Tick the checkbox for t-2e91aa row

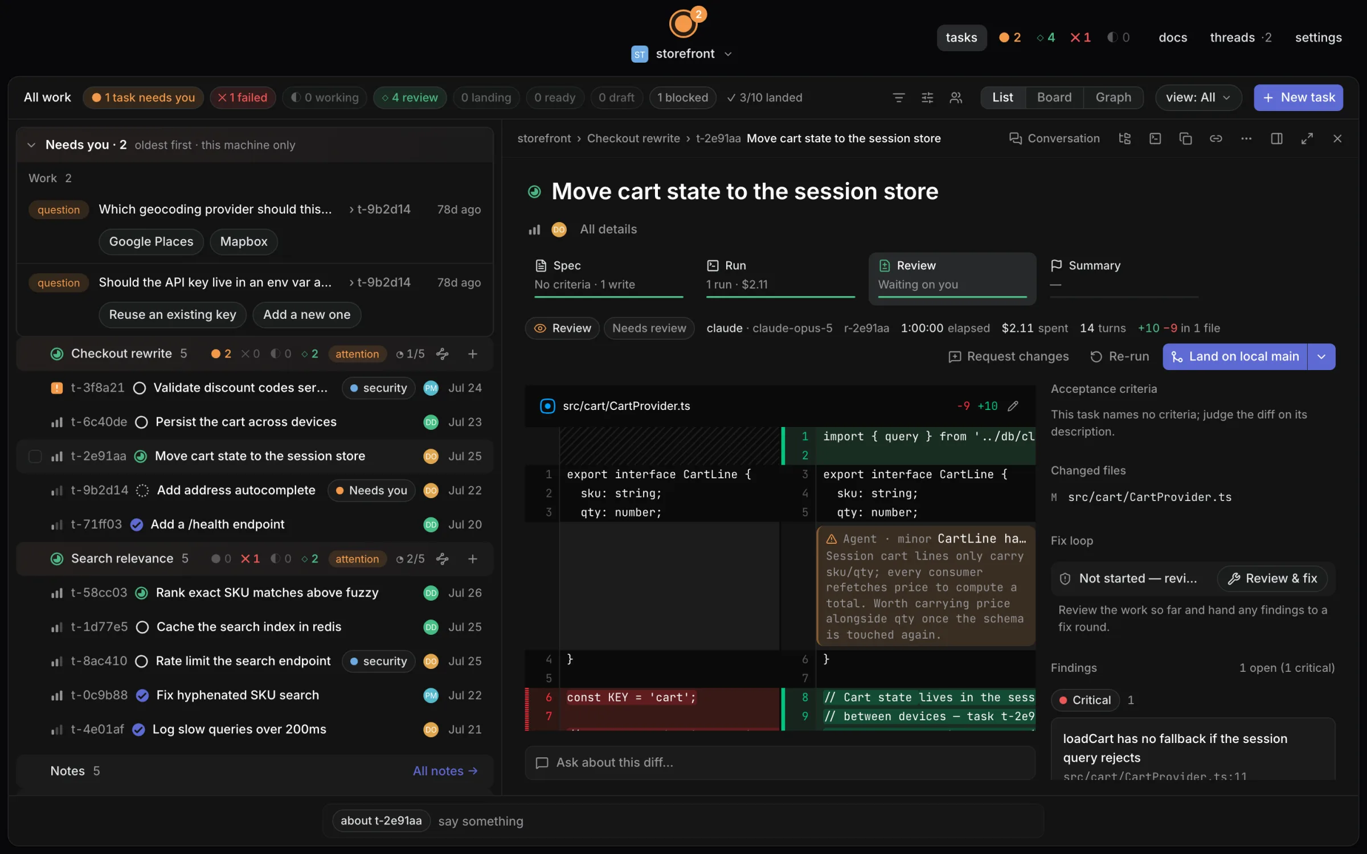pyautogui.click(x=35, y=456)
